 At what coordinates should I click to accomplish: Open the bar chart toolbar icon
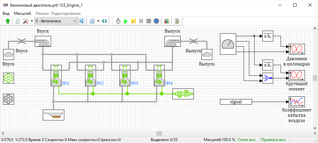166,21
